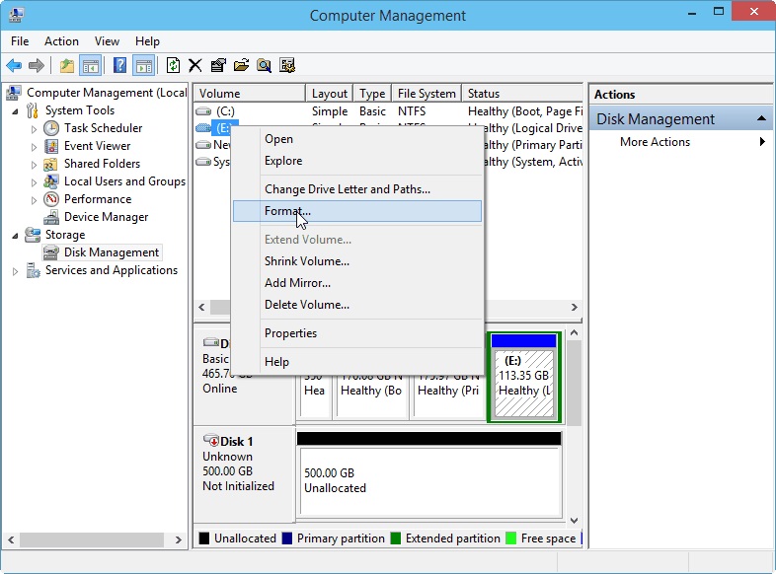
Task: Open the More Actions submenu arrow
Action: click(762, 142)
